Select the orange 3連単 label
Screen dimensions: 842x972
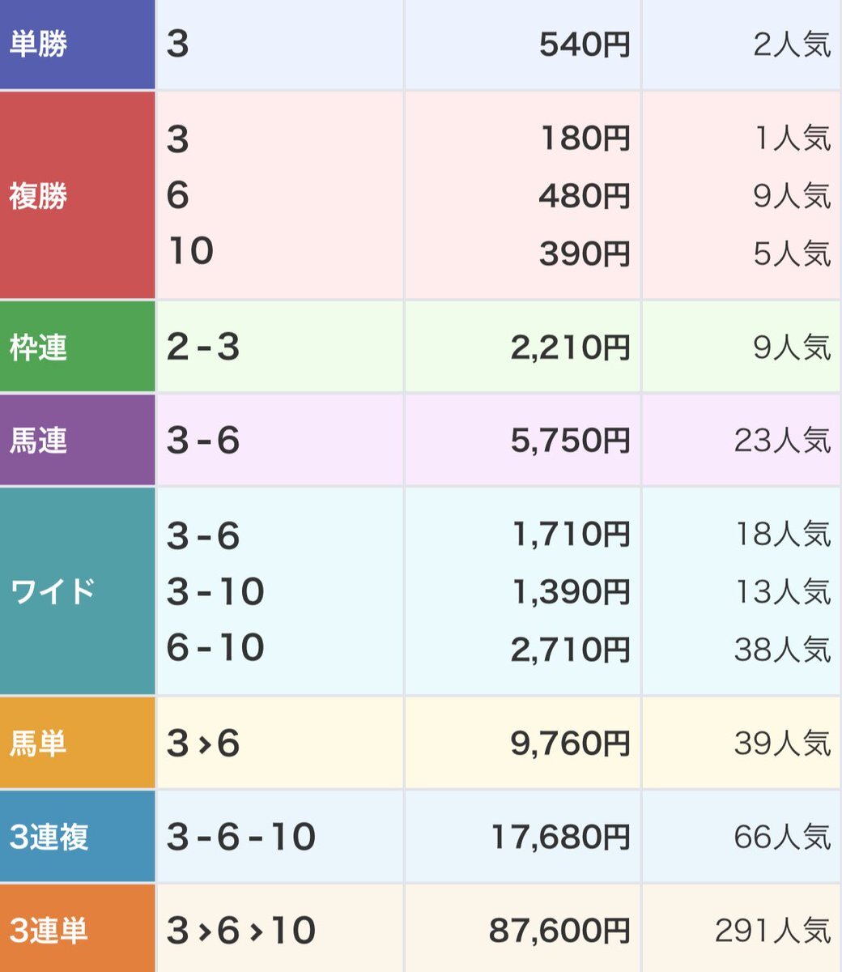pyautogui.click(x=49, y=930)
